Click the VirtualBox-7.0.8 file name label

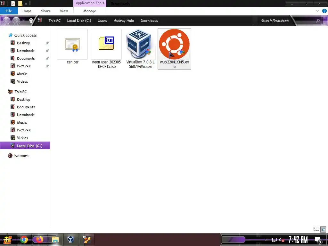(x=141, y=64)
